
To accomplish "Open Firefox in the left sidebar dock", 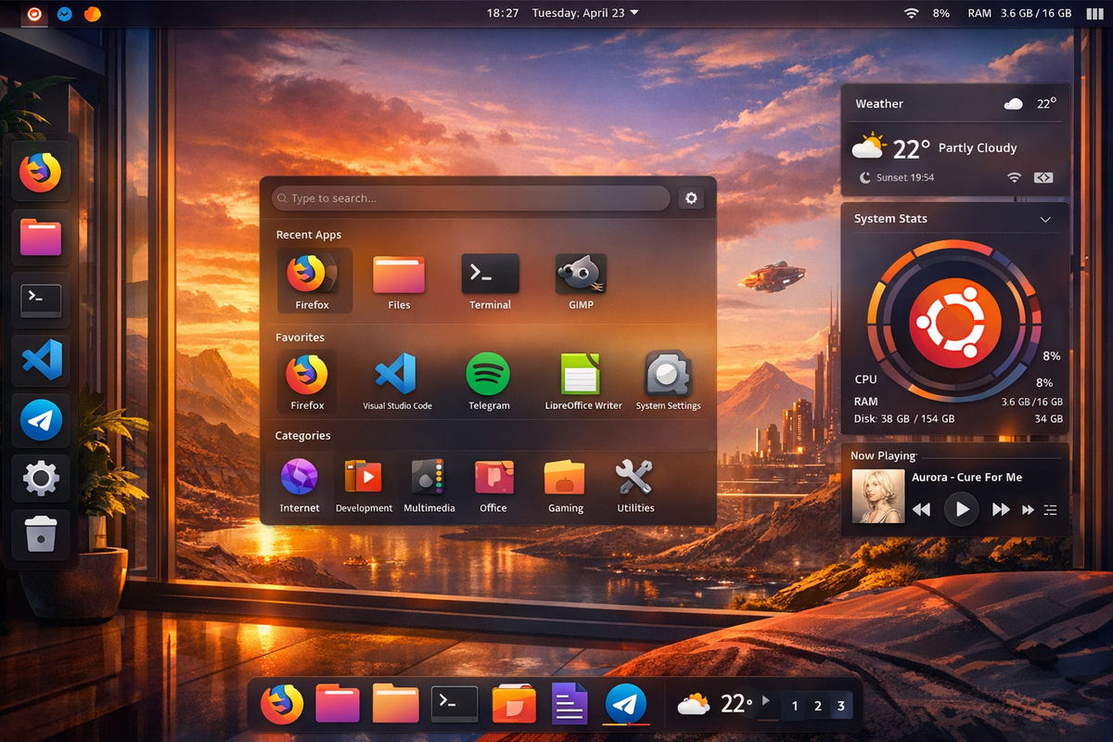I will coord(40,172).
